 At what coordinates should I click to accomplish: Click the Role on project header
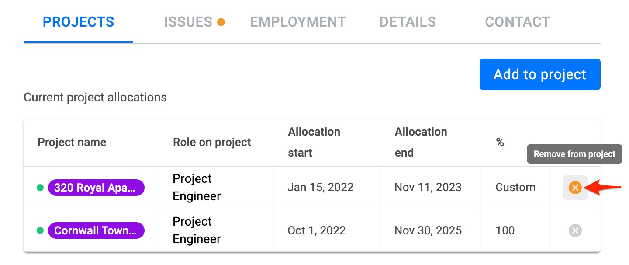coord(212,142)
